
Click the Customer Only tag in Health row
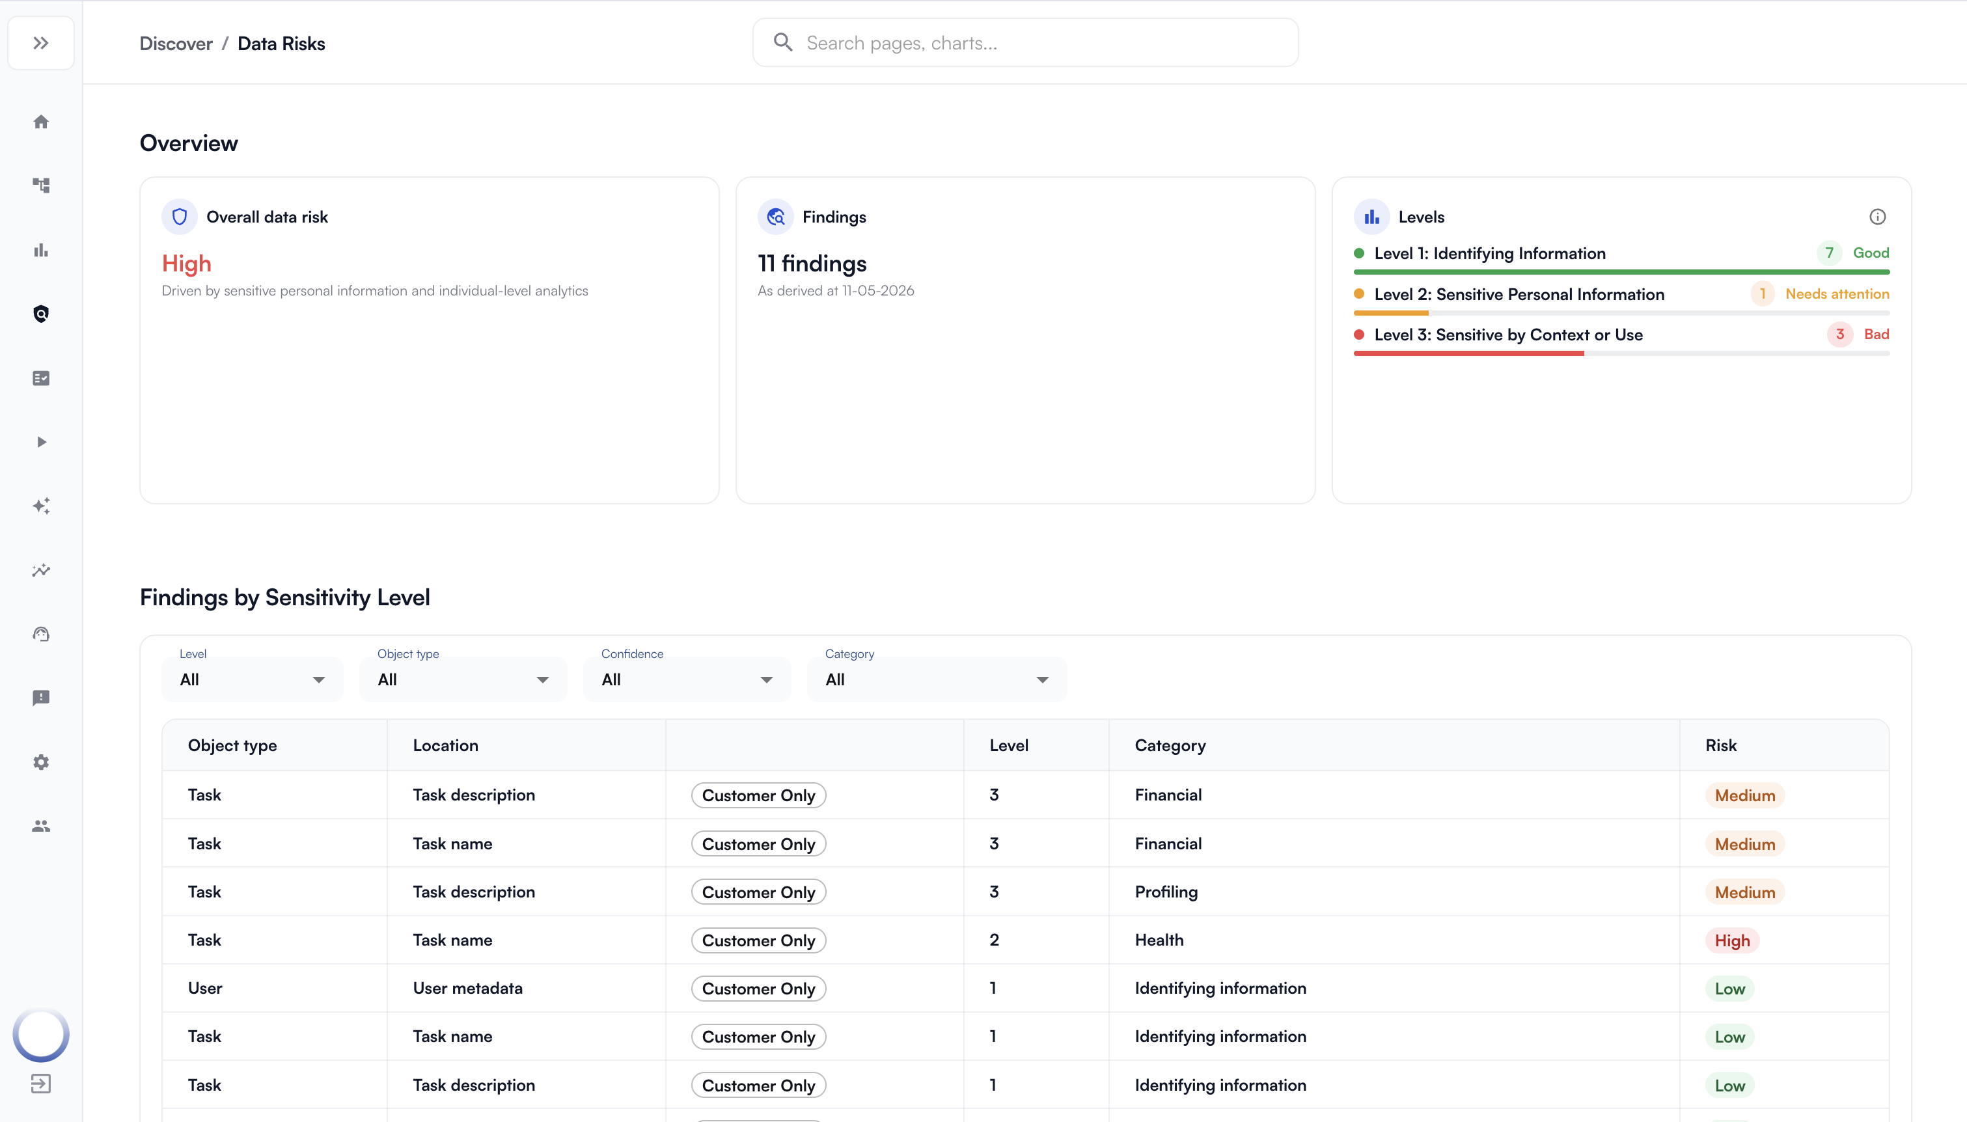tap(758, 940)
